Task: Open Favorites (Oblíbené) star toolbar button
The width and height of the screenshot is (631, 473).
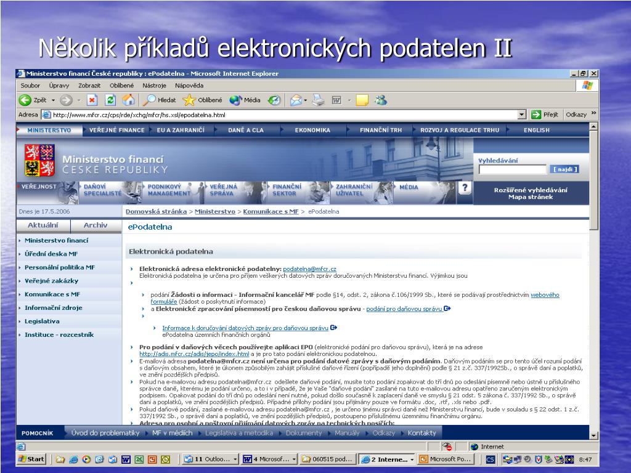Action: 202,100
